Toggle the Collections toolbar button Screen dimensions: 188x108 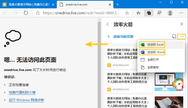pyautogui.click(x=149, y=13)
